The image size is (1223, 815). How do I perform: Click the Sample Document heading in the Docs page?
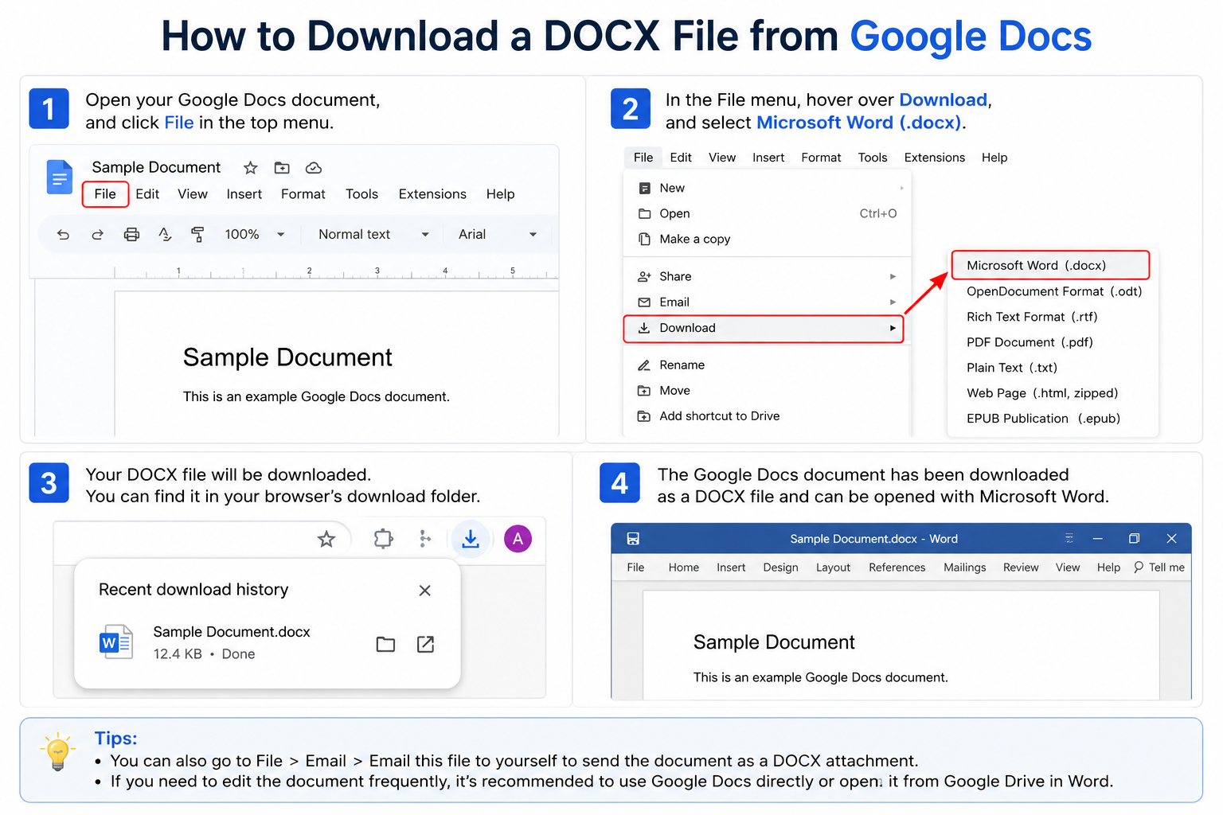[287, 357]
